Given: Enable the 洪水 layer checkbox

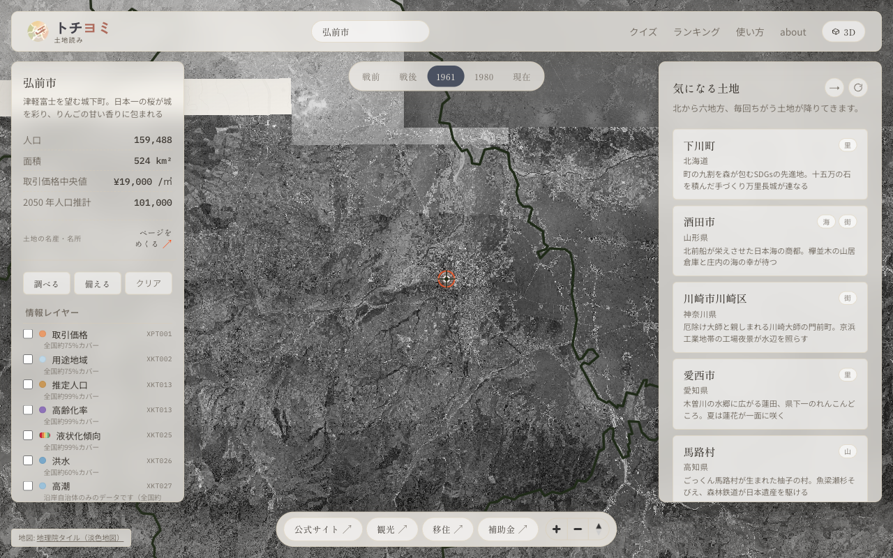Looking at the screenshot, I should (28, 460).
